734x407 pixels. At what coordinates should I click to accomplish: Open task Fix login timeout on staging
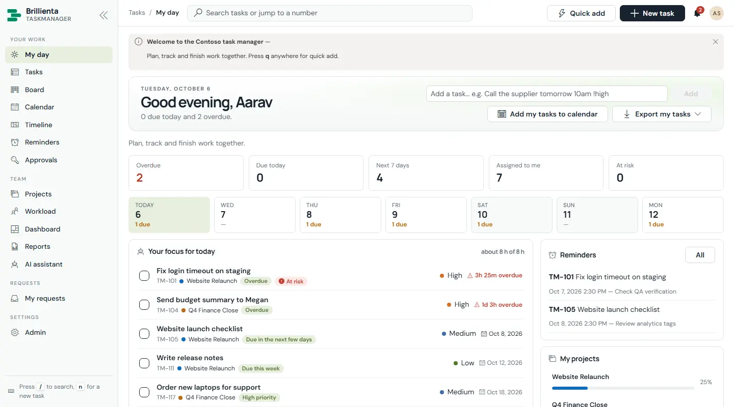point(203,271)
